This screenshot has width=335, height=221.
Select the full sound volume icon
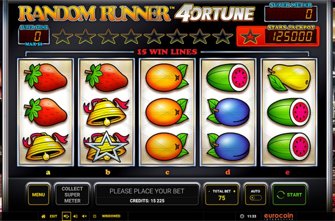pyautogui.click(x=66, y=216)
